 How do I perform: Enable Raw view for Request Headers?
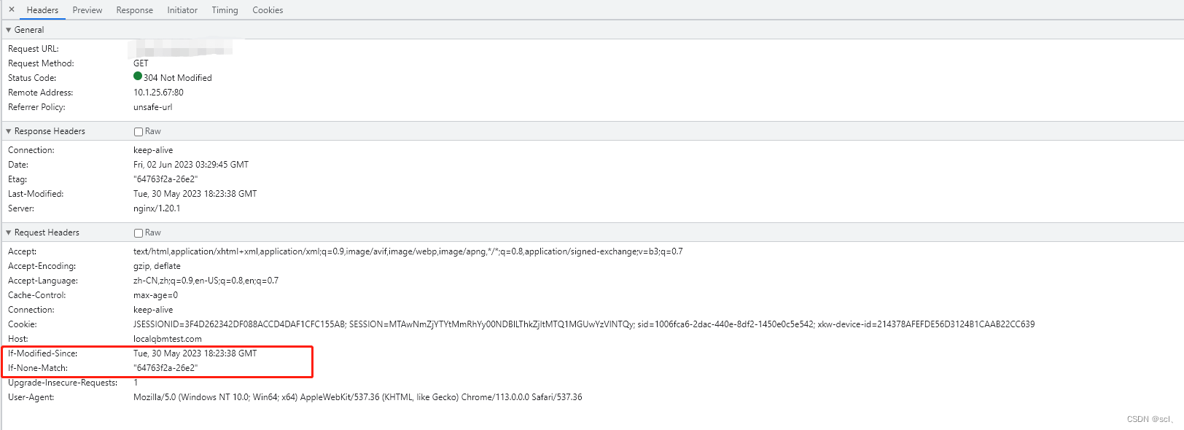(x=139, y=233)
